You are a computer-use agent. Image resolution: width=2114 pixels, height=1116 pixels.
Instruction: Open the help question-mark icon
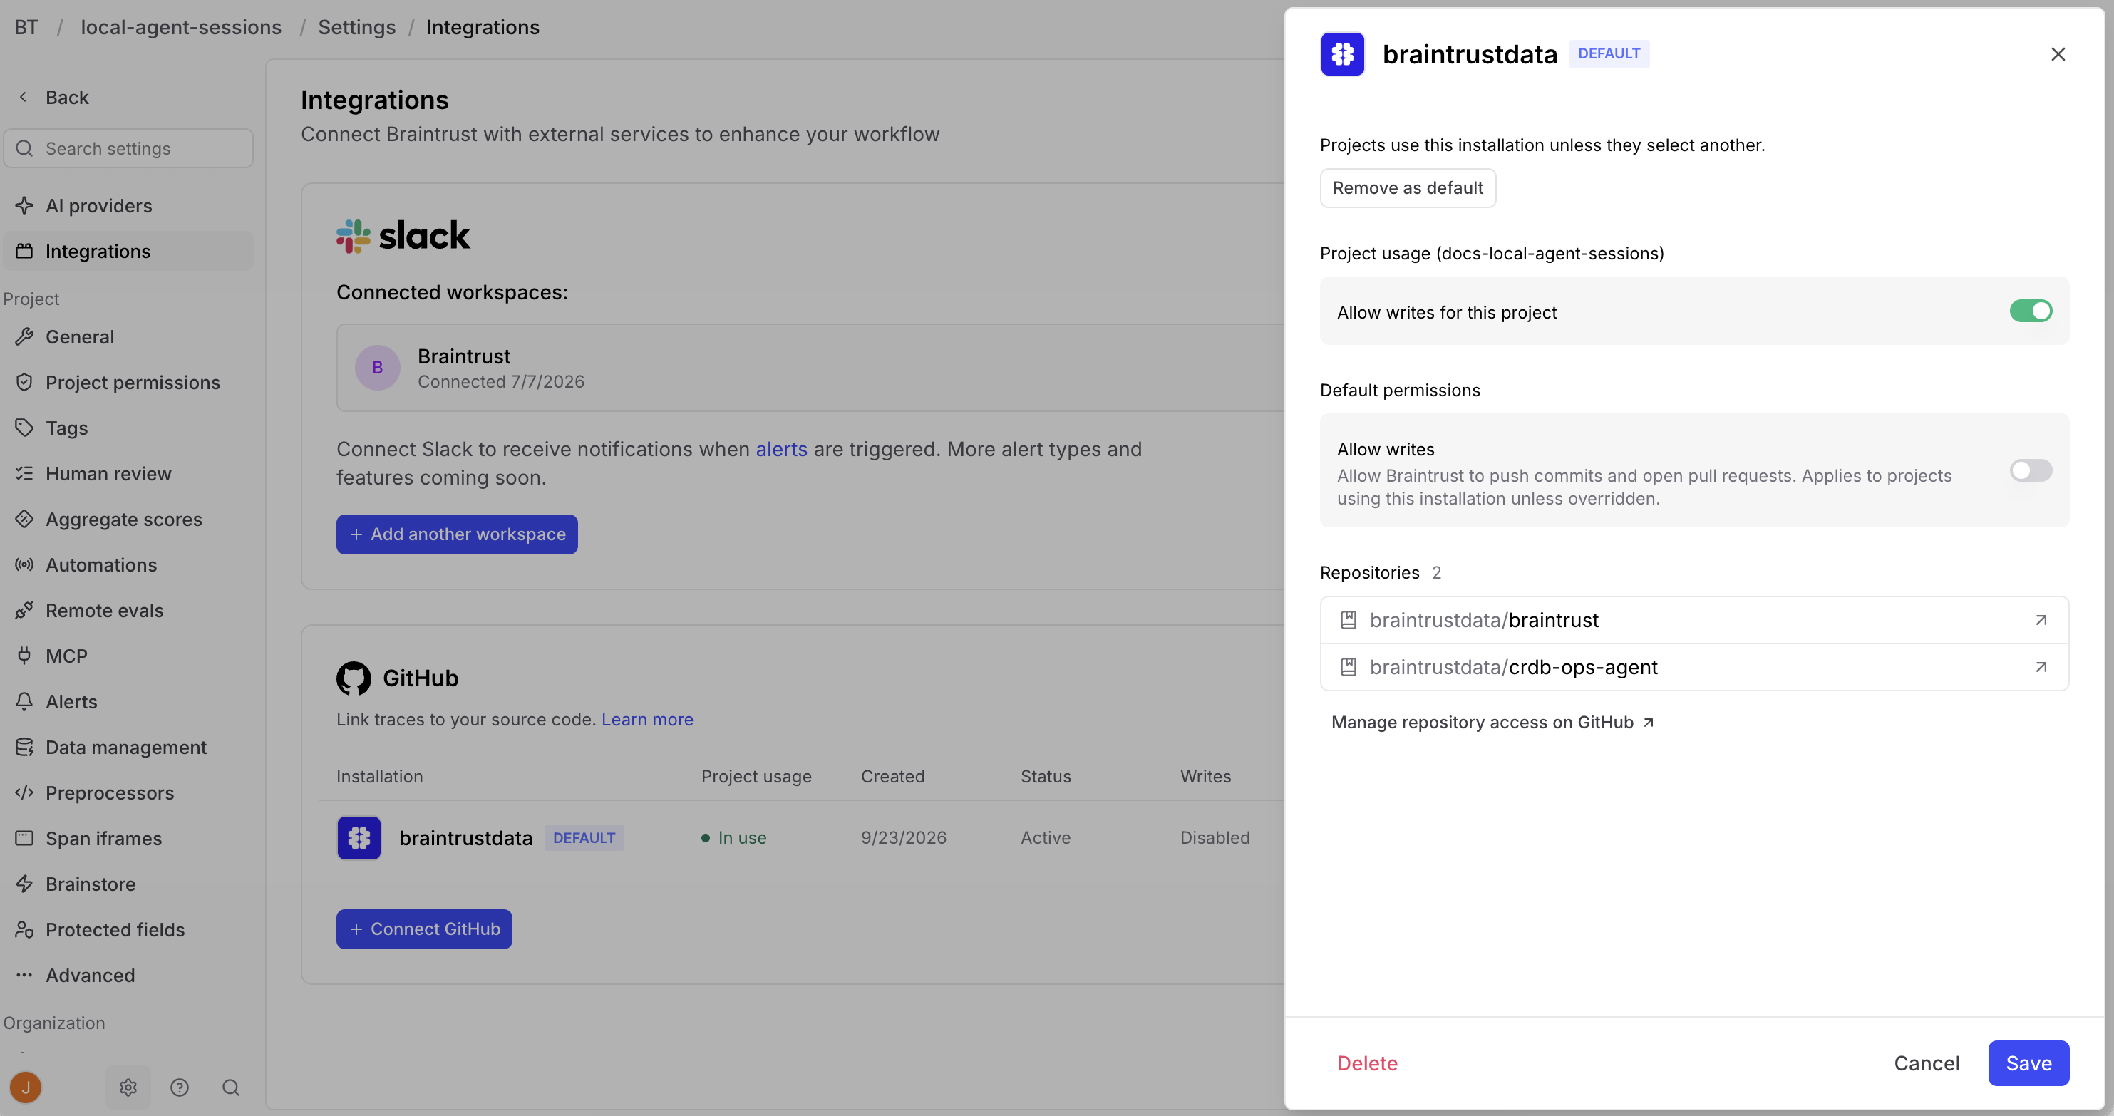[x=180, y=1087]
